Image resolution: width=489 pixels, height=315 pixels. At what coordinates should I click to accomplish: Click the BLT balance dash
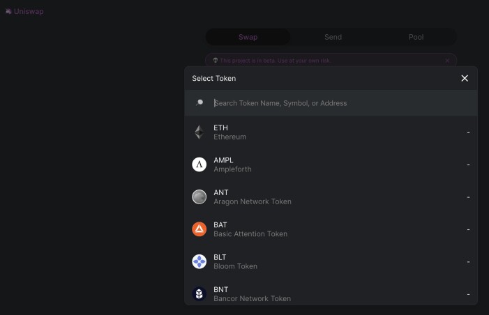coord(468,262)
